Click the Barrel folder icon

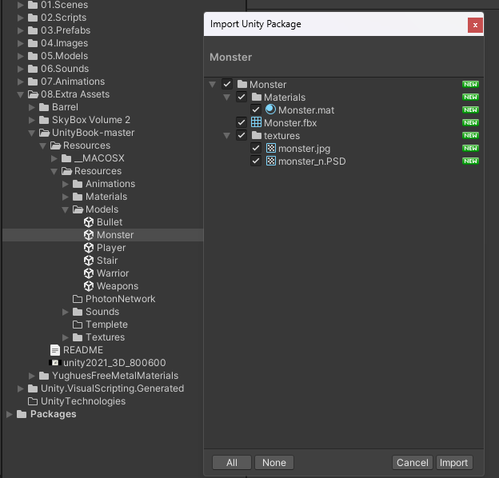(x=44, y=107)
